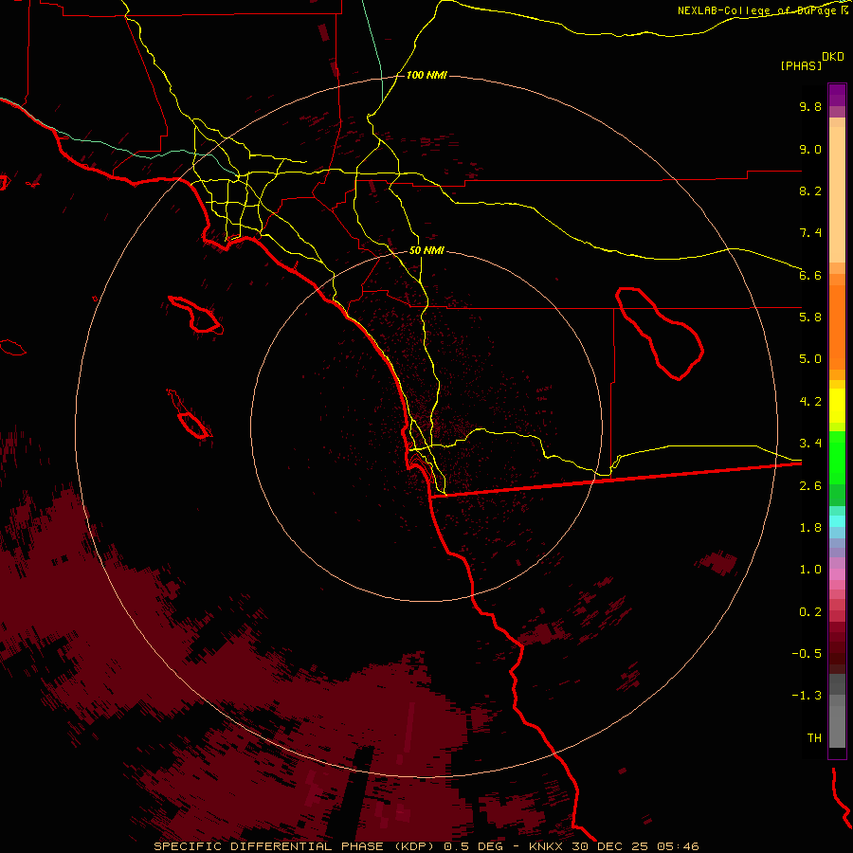Pick the yellow segment of the color bar

click(837, 406)
